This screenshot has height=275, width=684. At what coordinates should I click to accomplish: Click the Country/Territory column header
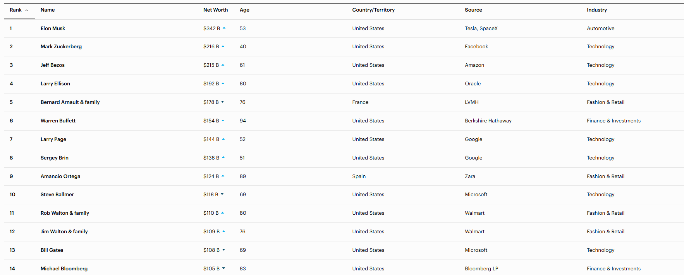tap(373, 10)
